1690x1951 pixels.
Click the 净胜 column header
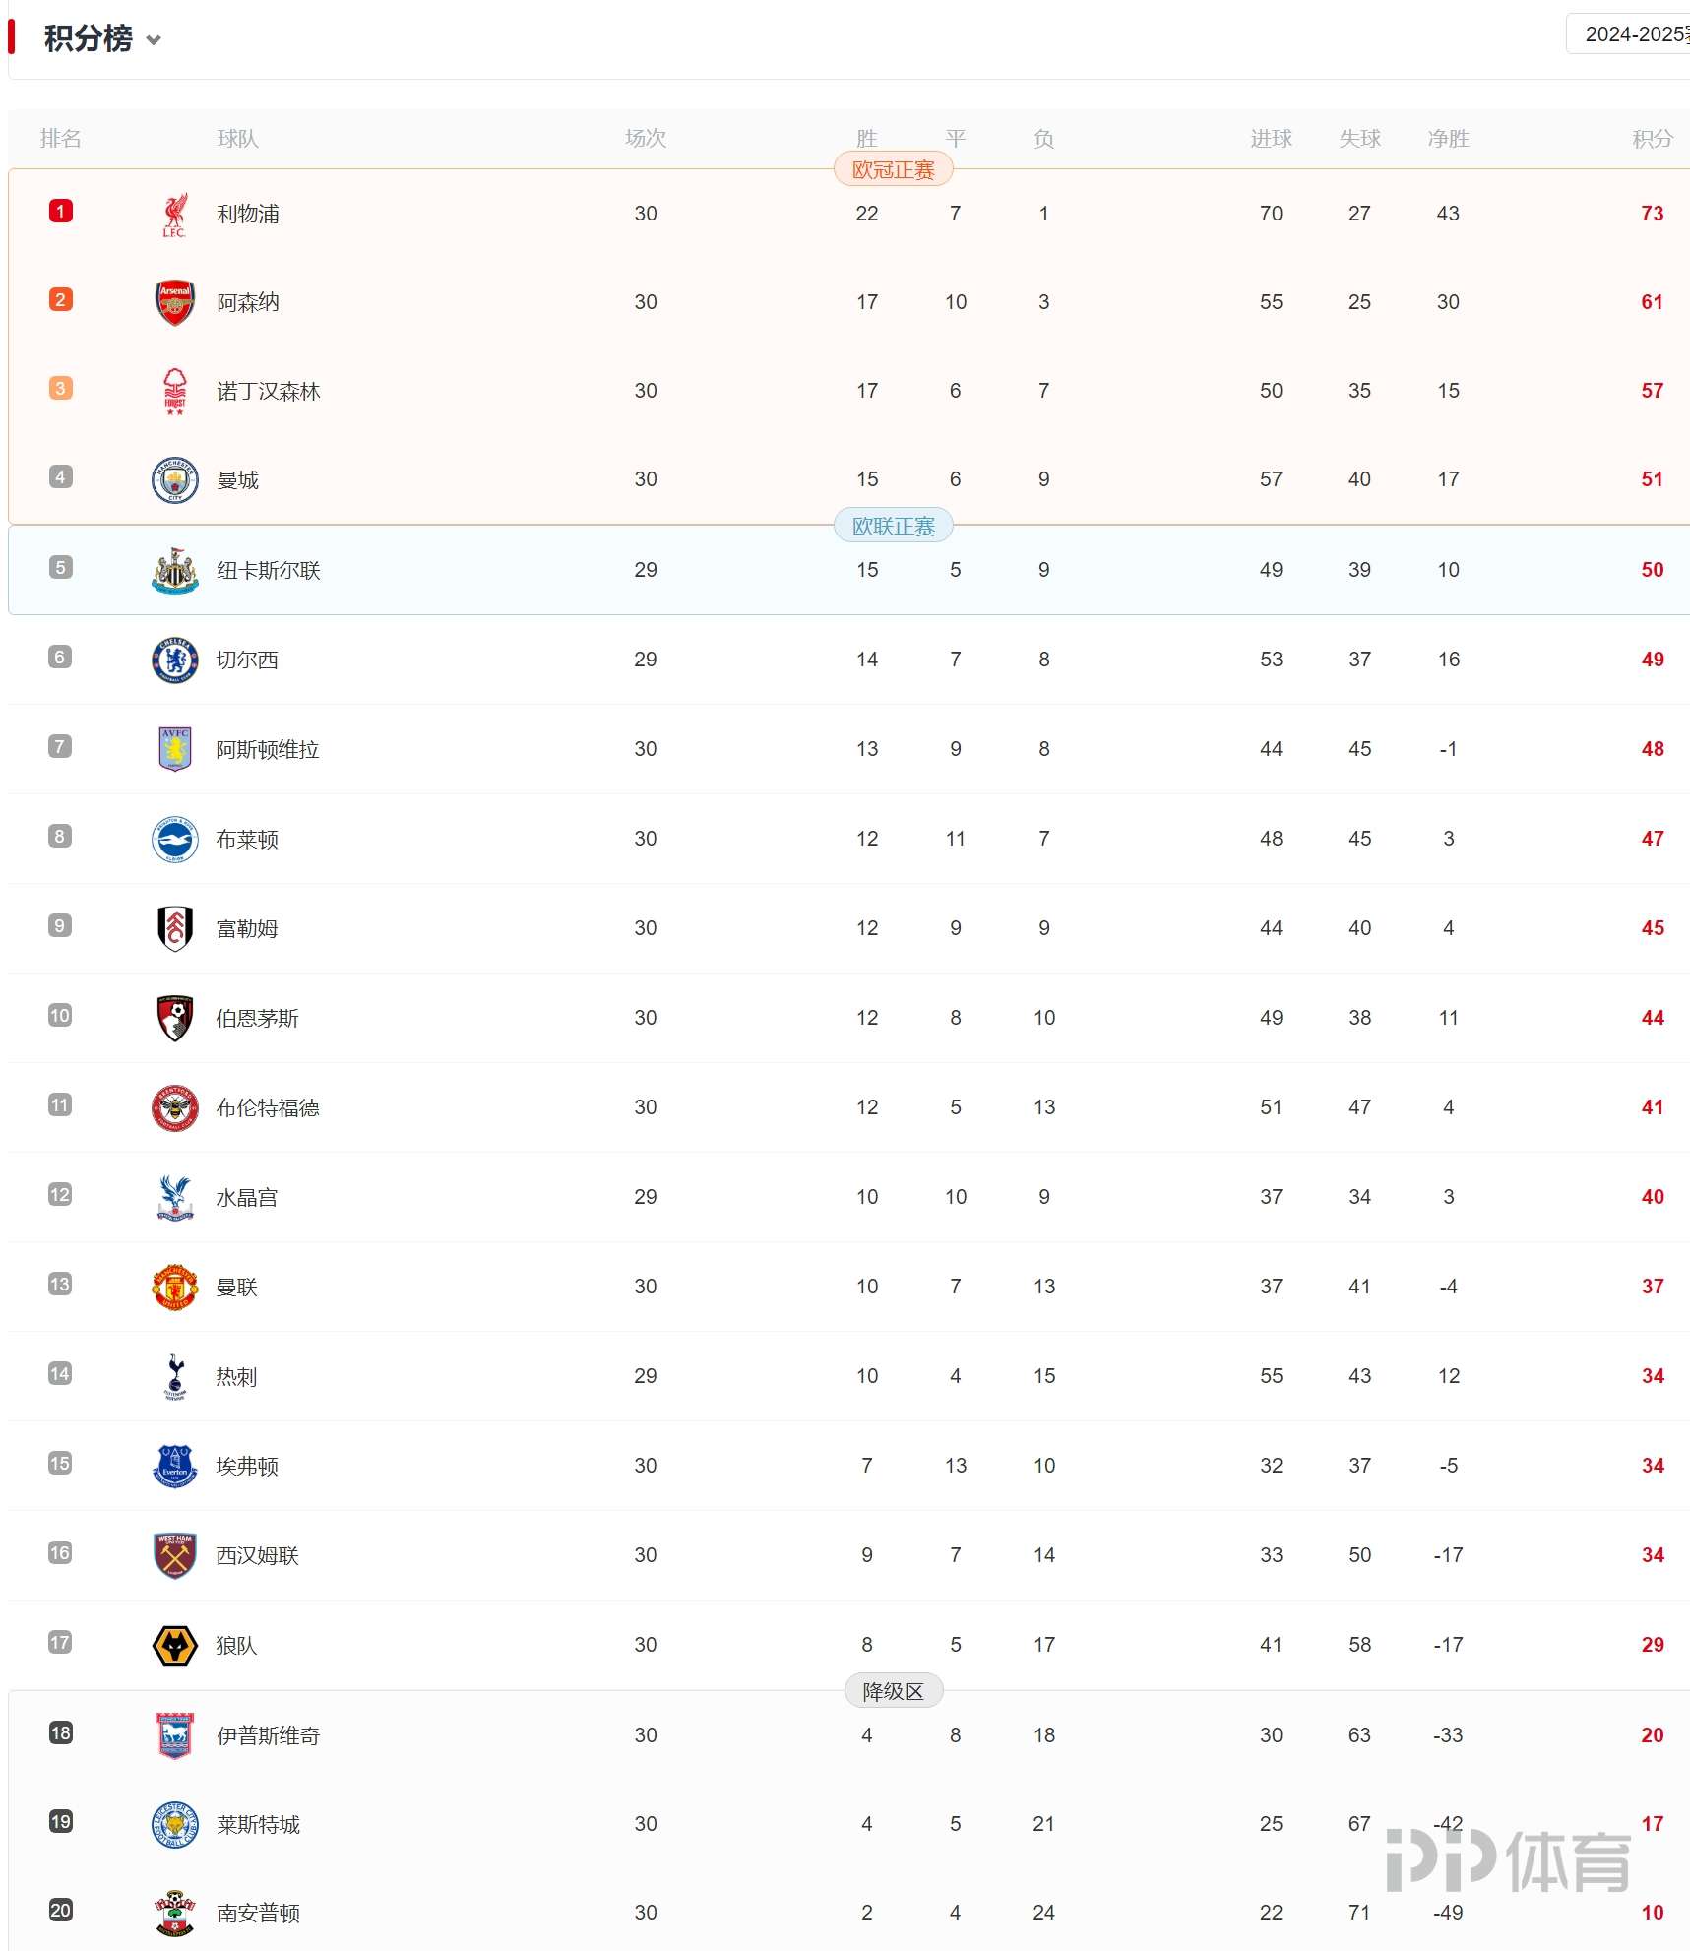[1448, 139]
